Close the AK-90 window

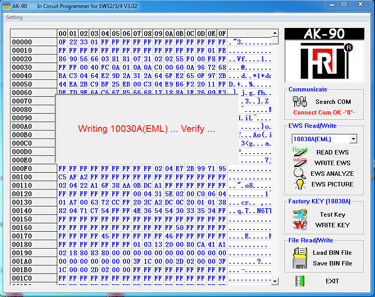[x=361, y=4]
